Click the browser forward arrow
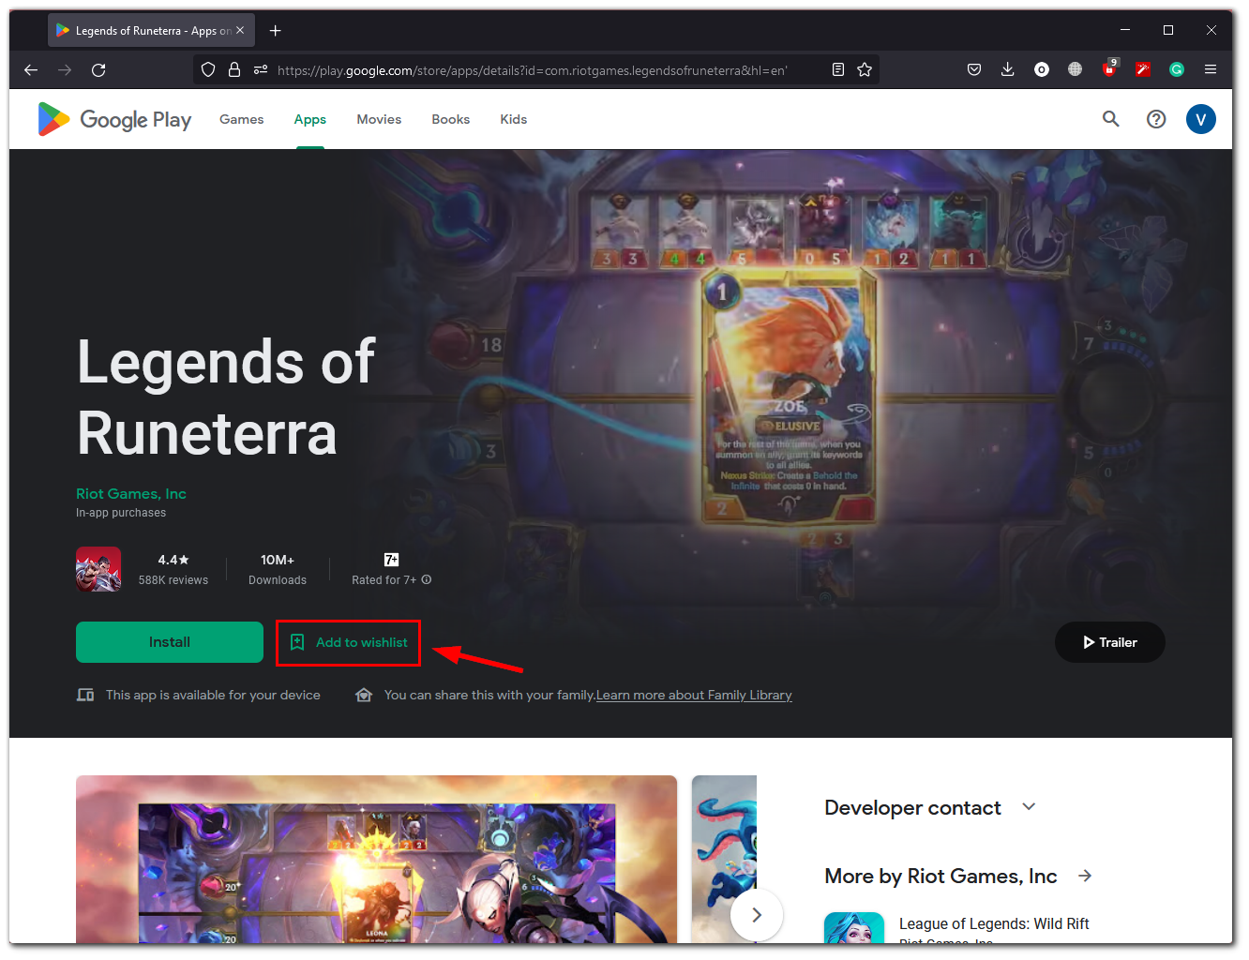 [65, 69]
